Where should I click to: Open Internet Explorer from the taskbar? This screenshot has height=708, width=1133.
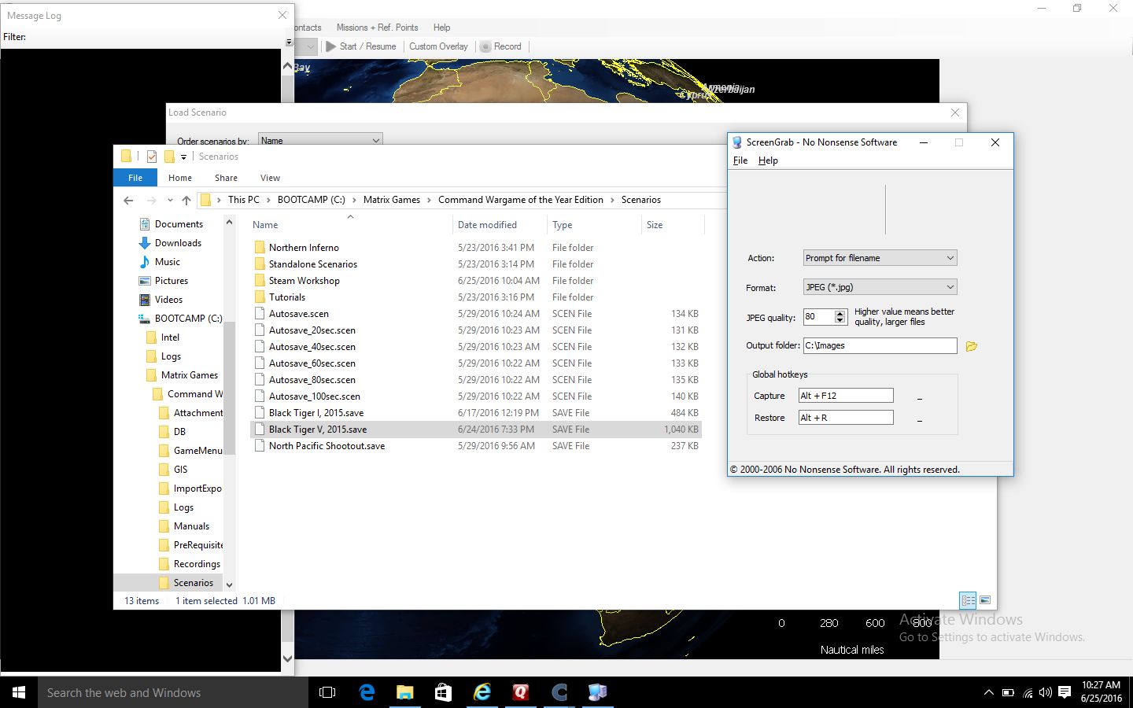click(482, 692)
